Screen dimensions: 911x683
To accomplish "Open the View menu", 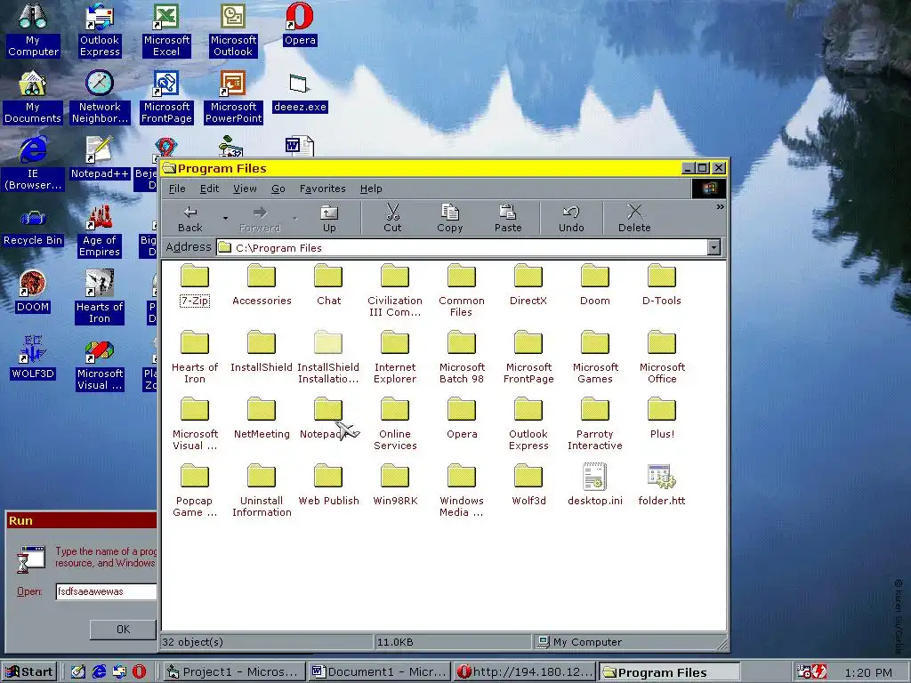I will pos(245,189).
